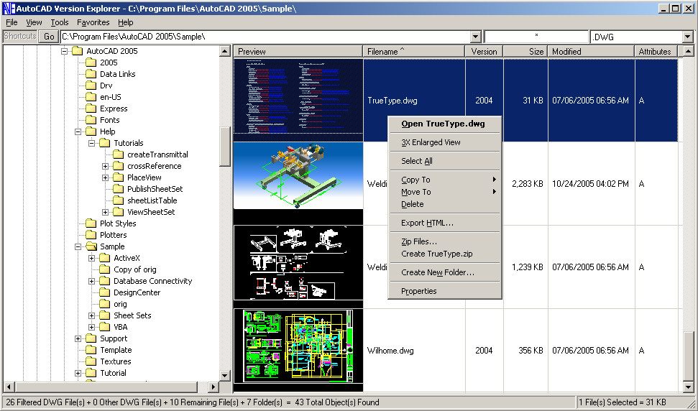This screenshot has height=411, width=698.
Task: Click the Fonts folder icon
Action: 91,120
